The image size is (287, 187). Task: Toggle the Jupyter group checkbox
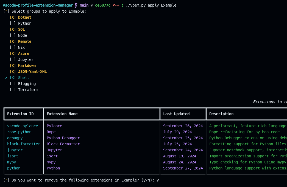(x=13, y=59)
